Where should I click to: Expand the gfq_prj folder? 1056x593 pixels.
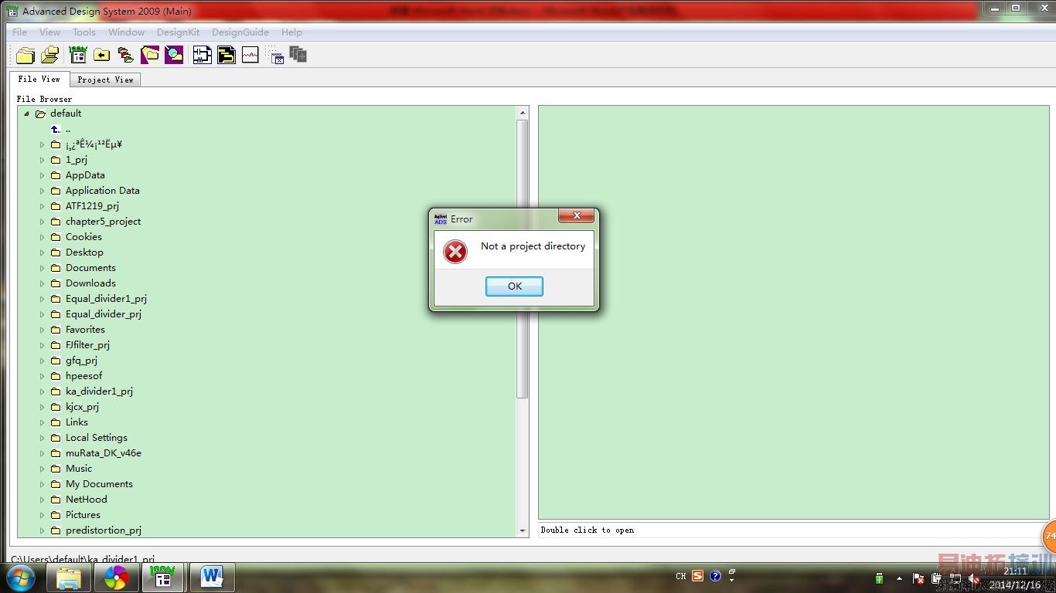[x=43, y=361]
